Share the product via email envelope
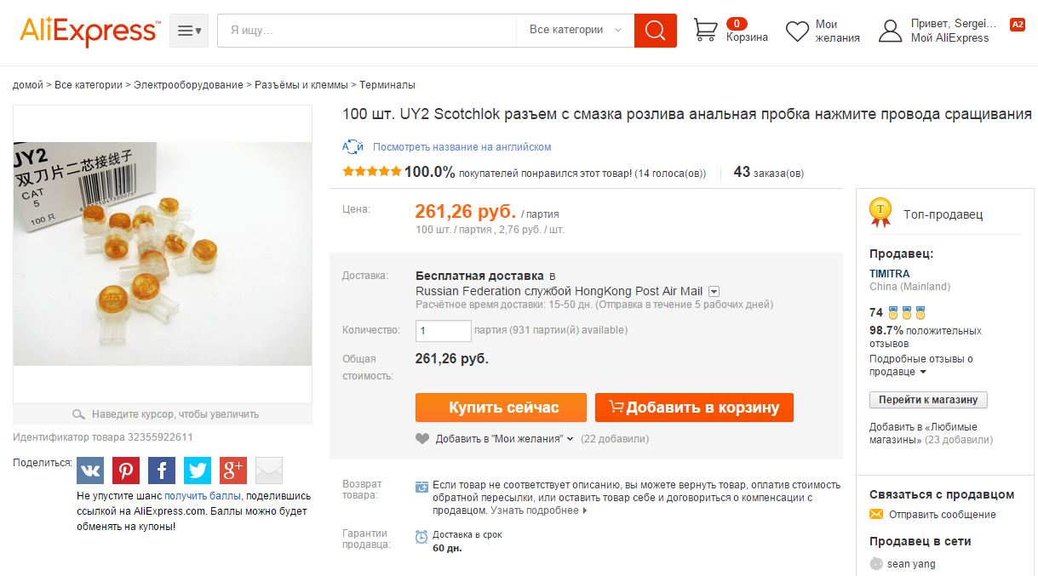Image resolution: width=1038 pixels, height=576 pixels. click(269, 470)
